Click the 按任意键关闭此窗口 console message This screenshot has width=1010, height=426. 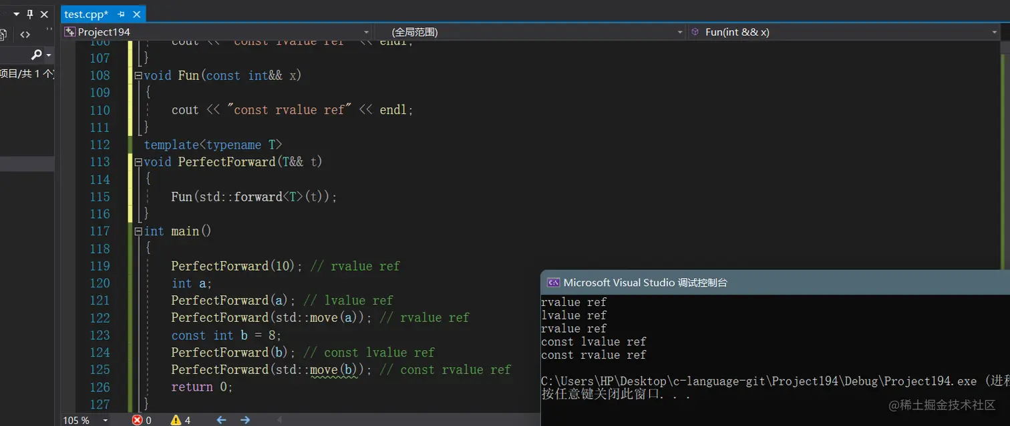point(615,394)
